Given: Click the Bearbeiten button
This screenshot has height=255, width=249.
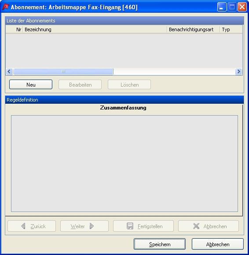Looking at the screenshot, I should click(80, 84).
